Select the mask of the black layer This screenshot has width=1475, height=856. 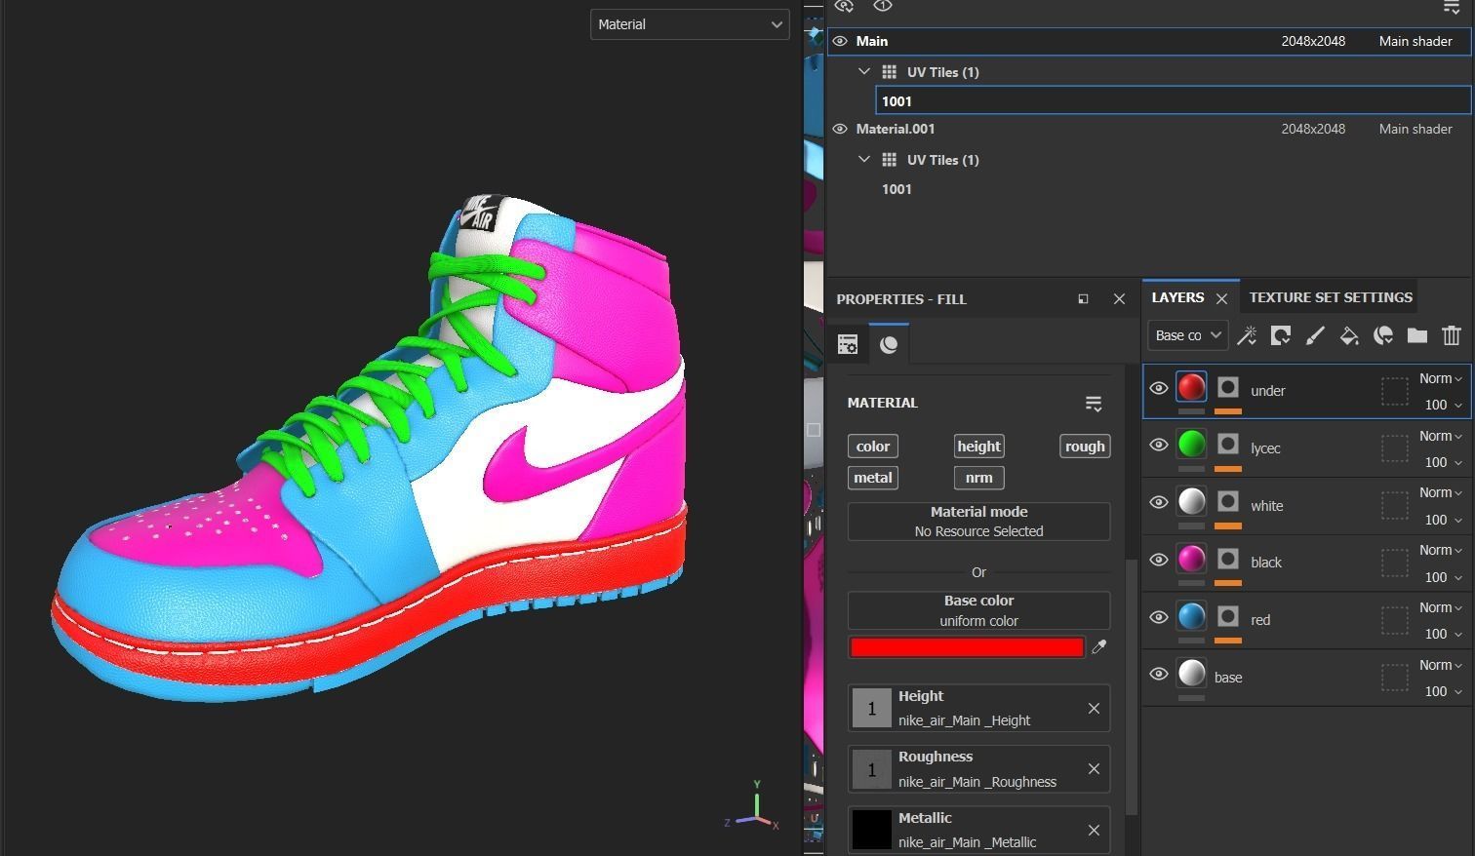[x=1228, y=560]
